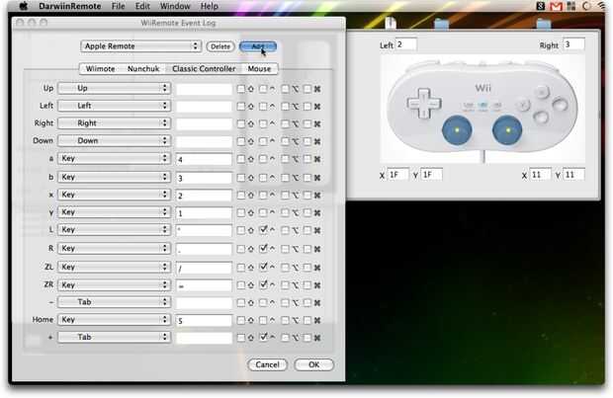Open the ZL row Key dropdown
Viewport: 613px width, 398px height.
pos(114,268)
